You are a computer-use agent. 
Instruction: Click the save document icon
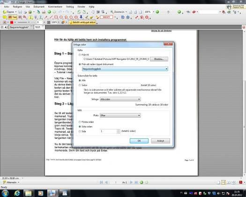pos(20,12)
